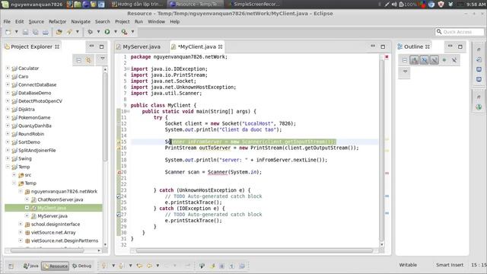Select ChatRoomServer.java in tree
This screenshot has width=487, height=274.
[60, 199]
